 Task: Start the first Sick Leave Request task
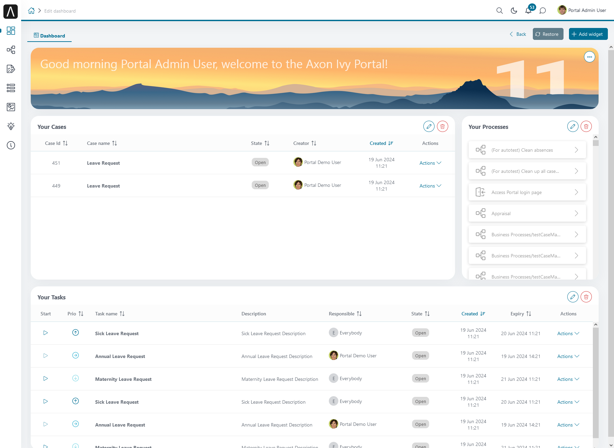click(45, 333)
